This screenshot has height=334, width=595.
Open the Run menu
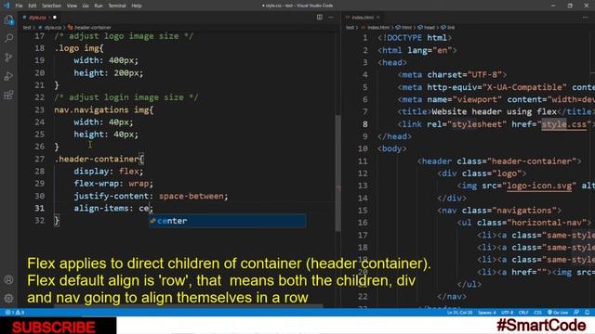point(99,6)
